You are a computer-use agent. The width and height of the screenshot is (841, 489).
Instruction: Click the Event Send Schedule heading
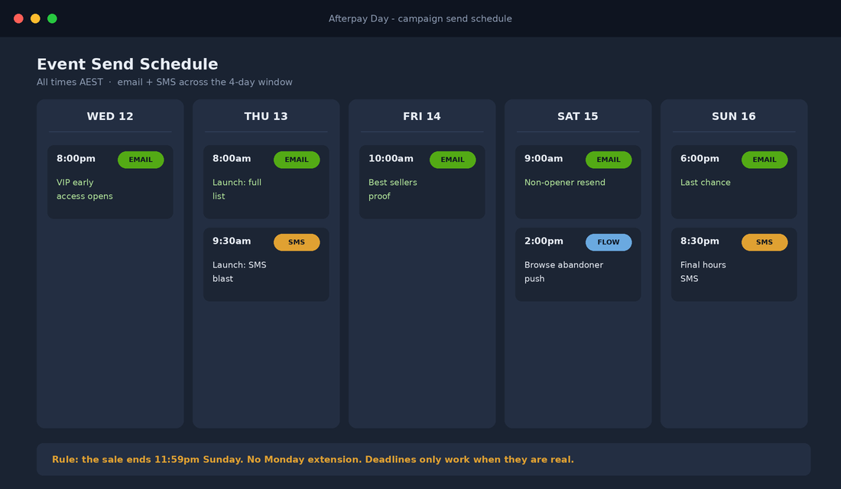click(x=128, y=64)
